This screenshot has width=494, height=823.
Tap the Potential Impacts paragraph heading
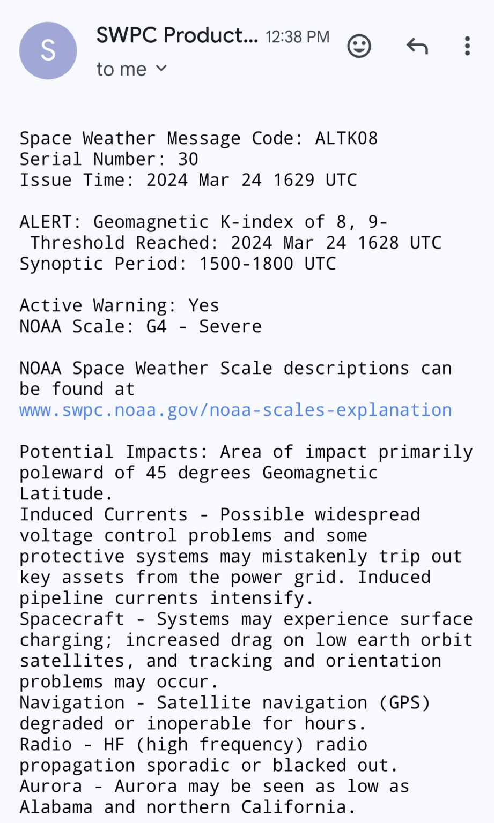(246, 473)
